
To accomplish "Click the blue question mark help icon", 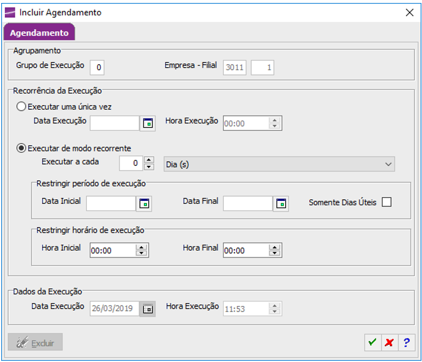I will 407,342.
